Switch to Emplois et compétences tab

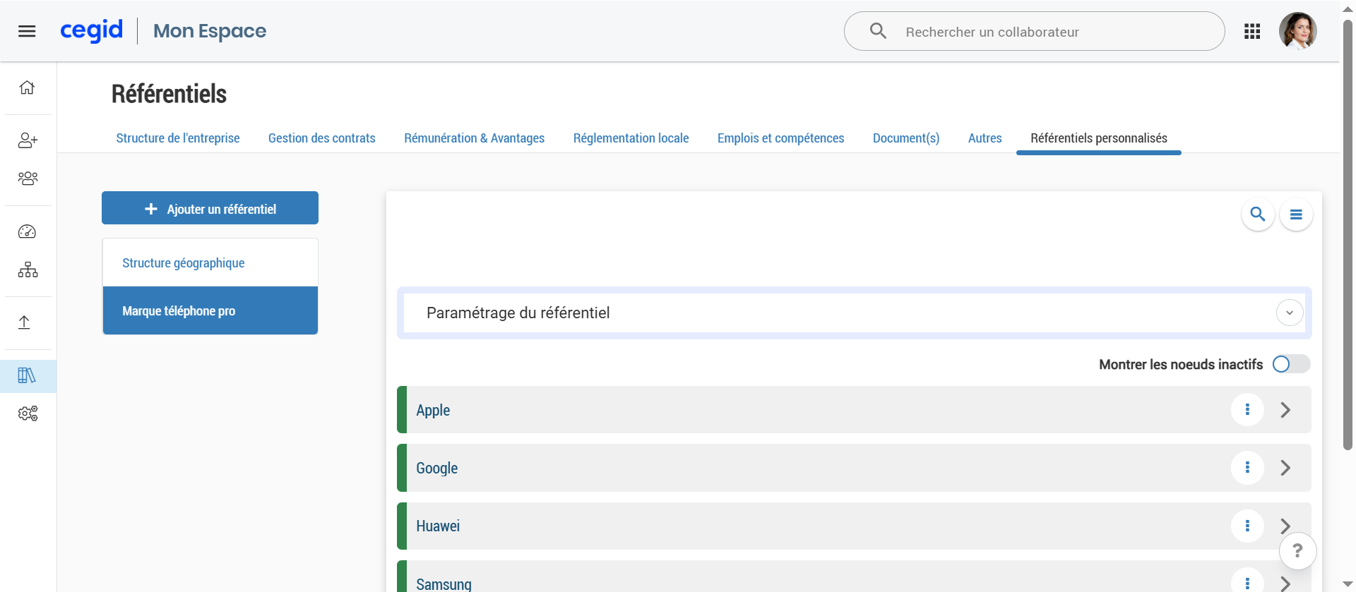pos(780,138)
